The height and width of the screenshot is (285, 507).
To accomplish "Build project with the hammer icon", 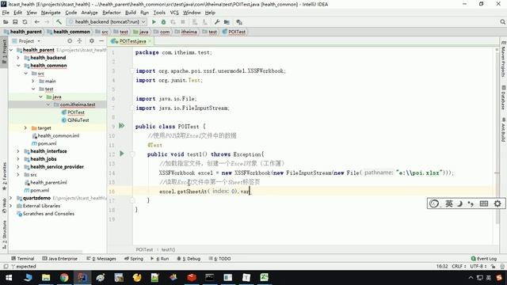I will coord(59,22).
